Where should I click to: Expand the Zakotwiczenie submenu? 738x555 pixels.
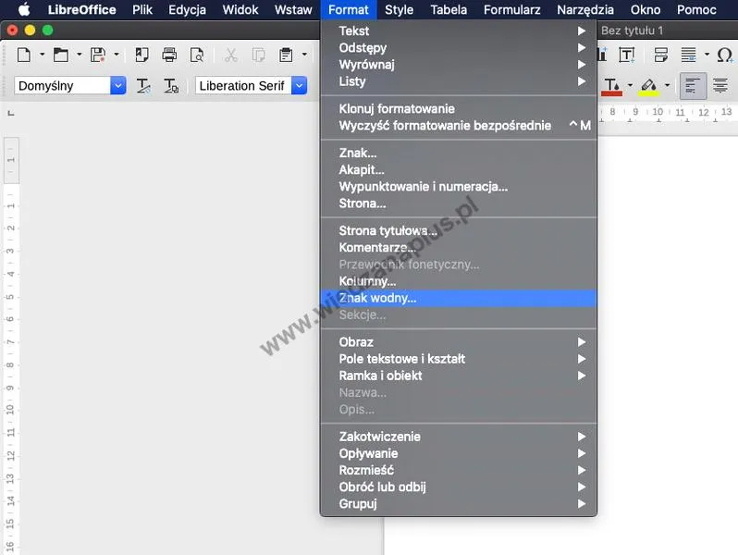[459, 437]
